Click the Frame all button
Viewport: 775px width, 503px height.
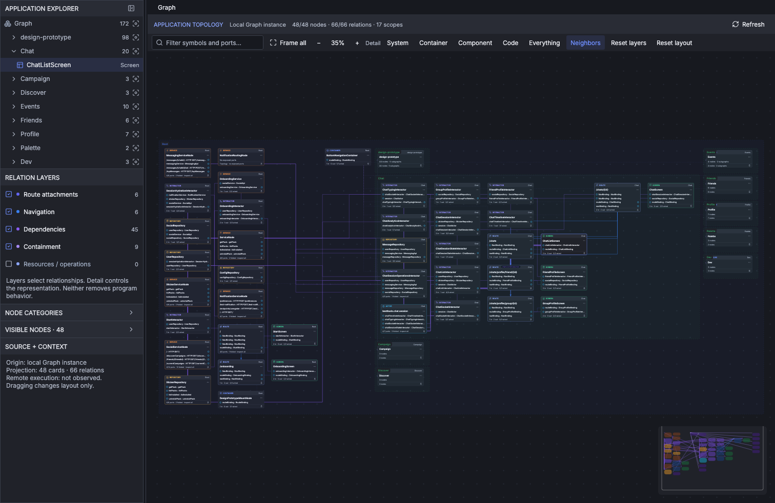tap(288, 43)
